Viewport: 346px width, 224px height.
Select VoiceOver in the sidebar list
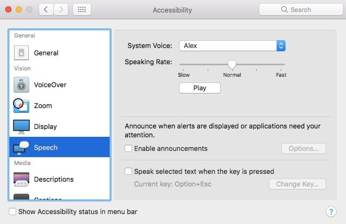pos(59,85)
